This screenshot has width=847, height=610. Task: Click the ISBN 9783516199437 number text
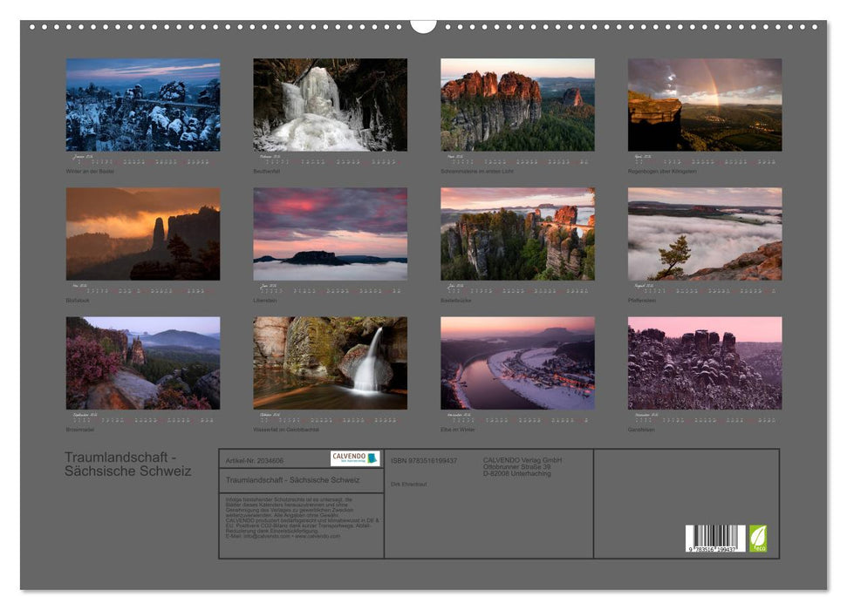(x=424, y=460)
